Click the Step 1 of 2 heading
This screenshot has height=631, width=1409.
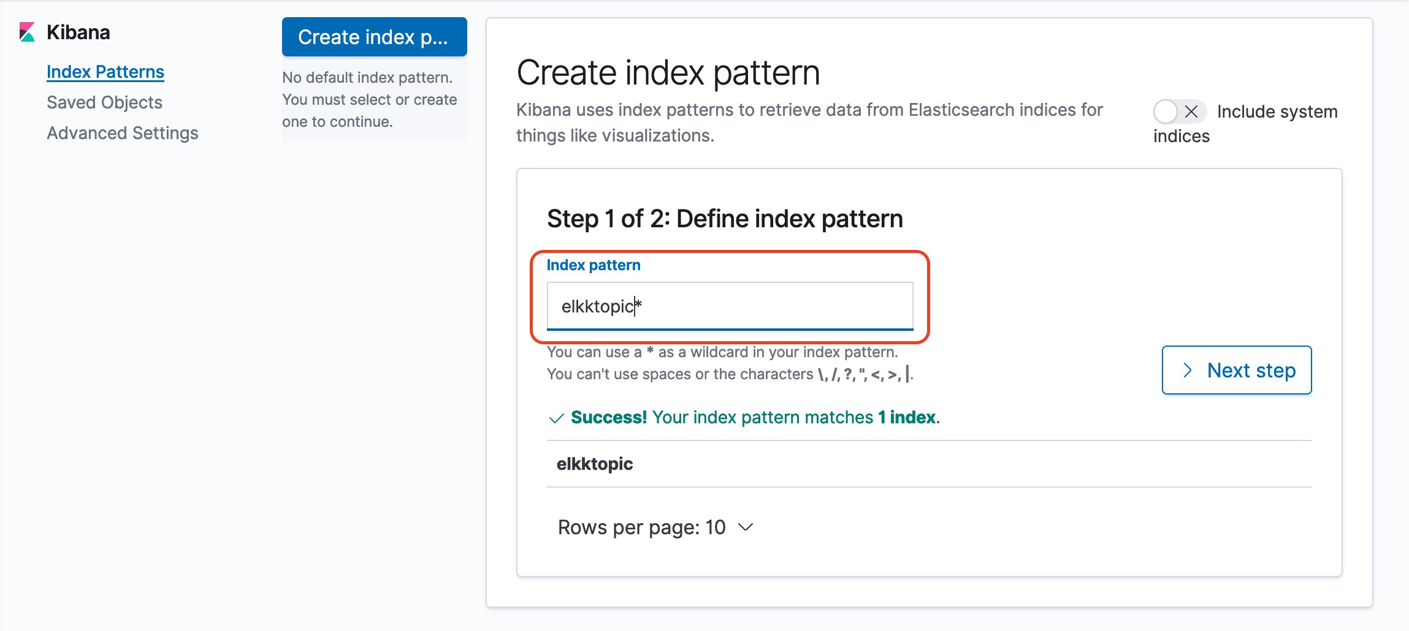coord(725,219)
